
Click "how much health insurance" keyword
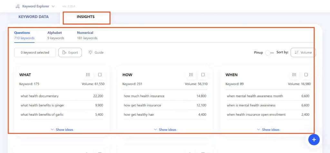pyautogui.click(x=144, y=96)
